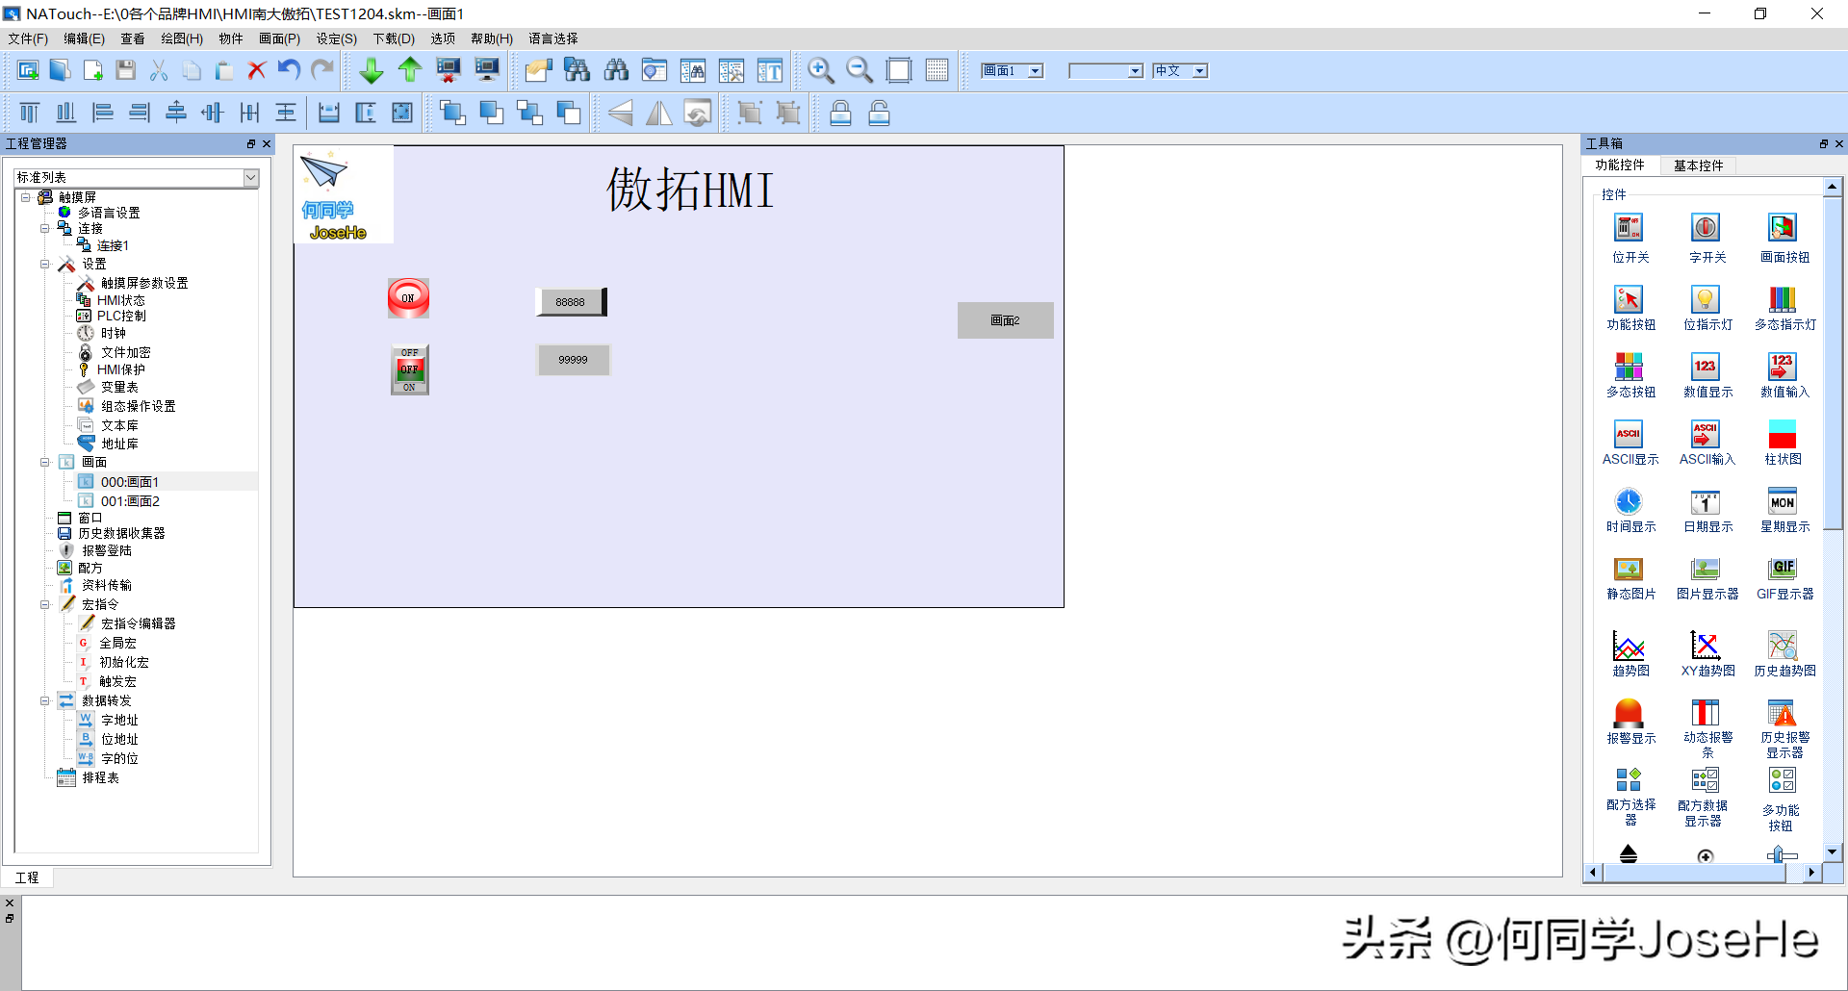Image resolution: width=1848 pixels, height=991 pixels.
Task: Select the GIF显示器 control in toolbox
Action: click(x=1784, y=576)
